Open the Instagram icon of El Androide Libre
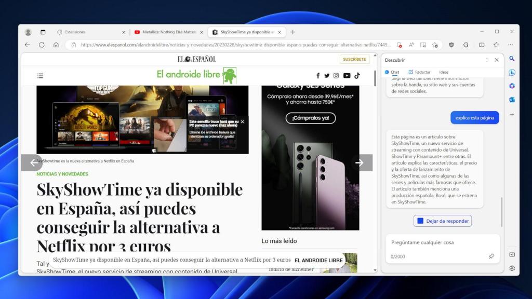This screenshot has height=299, width=532. [x=337, y=75]
